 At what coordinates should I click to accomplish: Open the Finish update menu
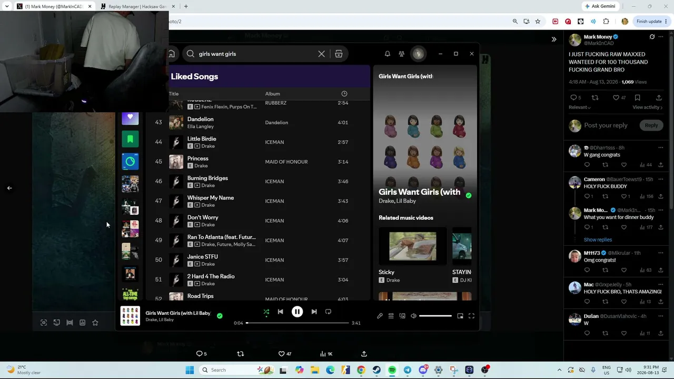[x=651, y=22]
